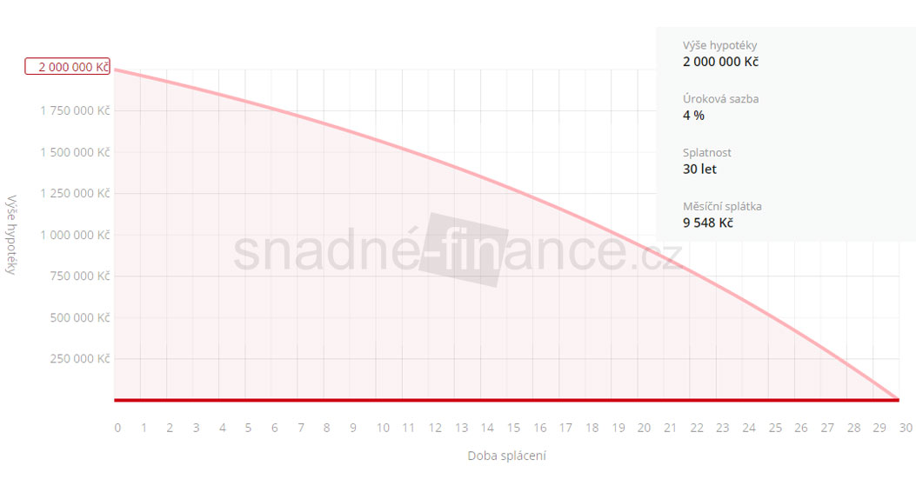Select year 15 on the x-axis
This screenshot has height=499, width=916.
point(513,428)
